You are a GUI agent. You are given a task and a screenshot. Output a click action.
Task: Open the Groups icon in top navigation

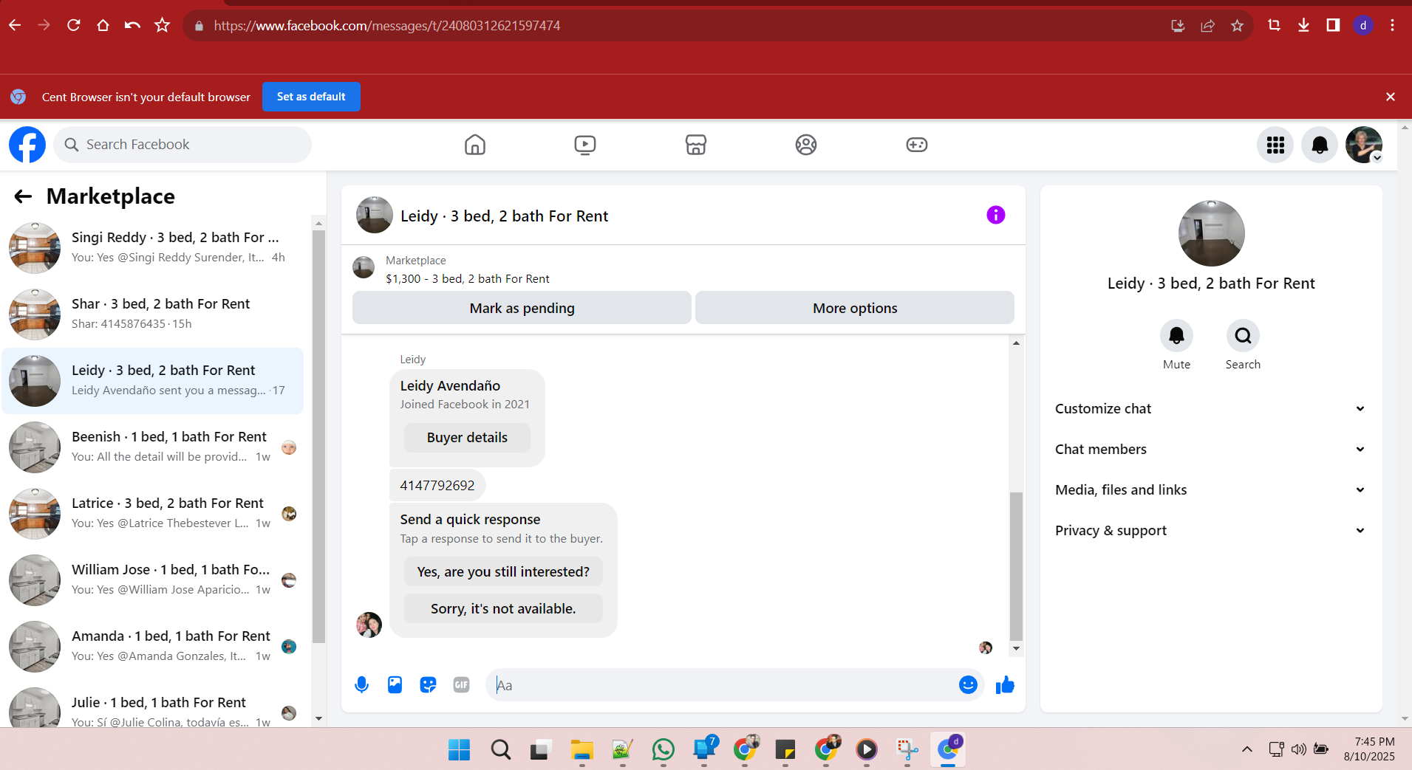[806, 145]
